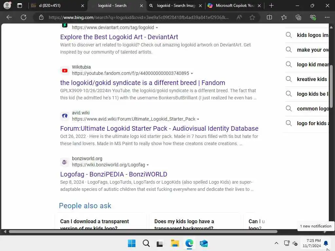Open Browser essentials heart icon
The height and width of the screenshot is (251, 335).
pyautogui.click(x=313, y=17)
